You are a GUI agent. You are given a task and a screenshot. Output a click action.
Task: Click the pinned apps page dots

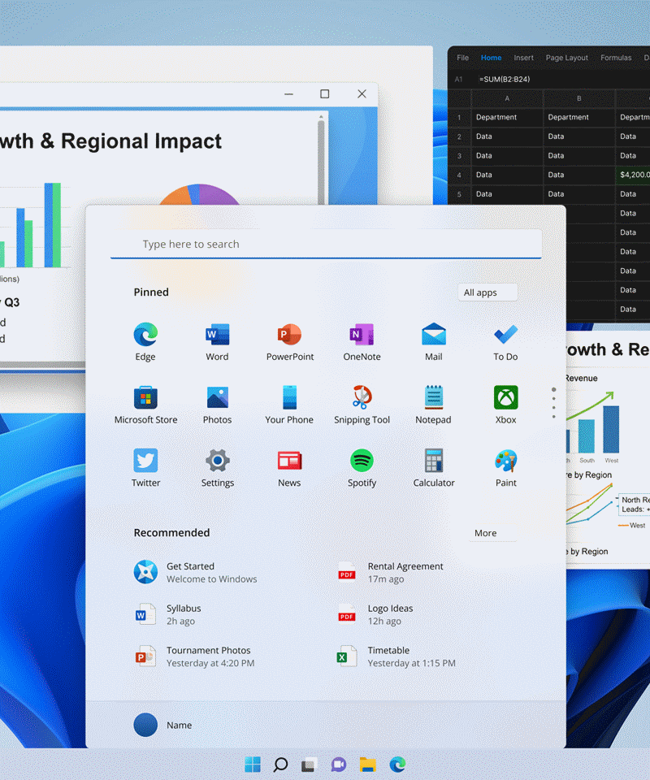pyautogui.click(x=553, y=403)
